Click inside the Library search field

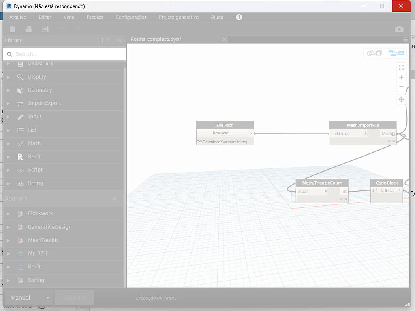[65, 54]
